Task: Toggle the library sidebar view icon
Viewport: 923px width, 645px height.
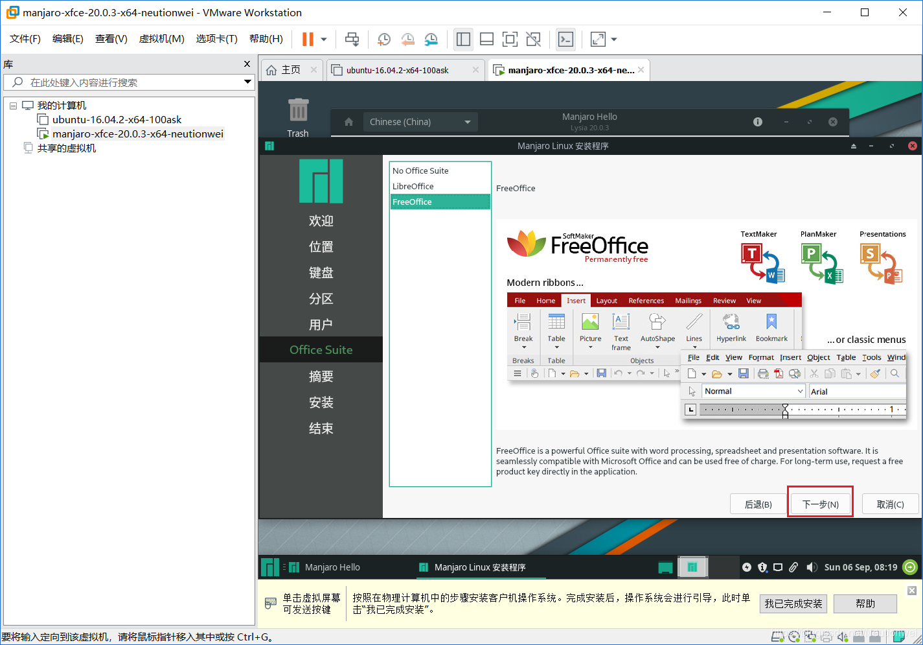Action: point(463,40)
